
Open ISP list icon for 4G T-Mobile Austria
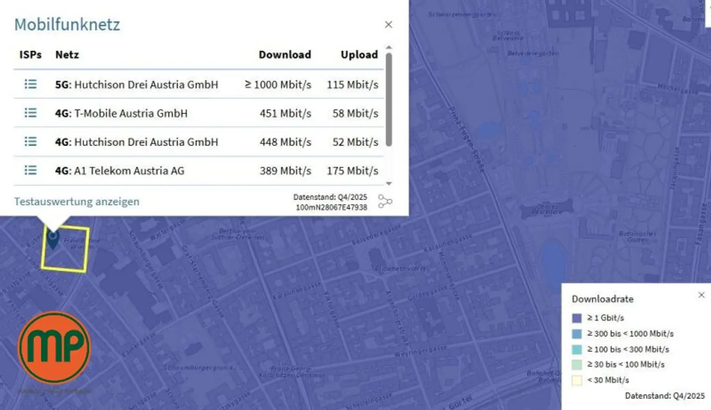click(x=31, y=113)
